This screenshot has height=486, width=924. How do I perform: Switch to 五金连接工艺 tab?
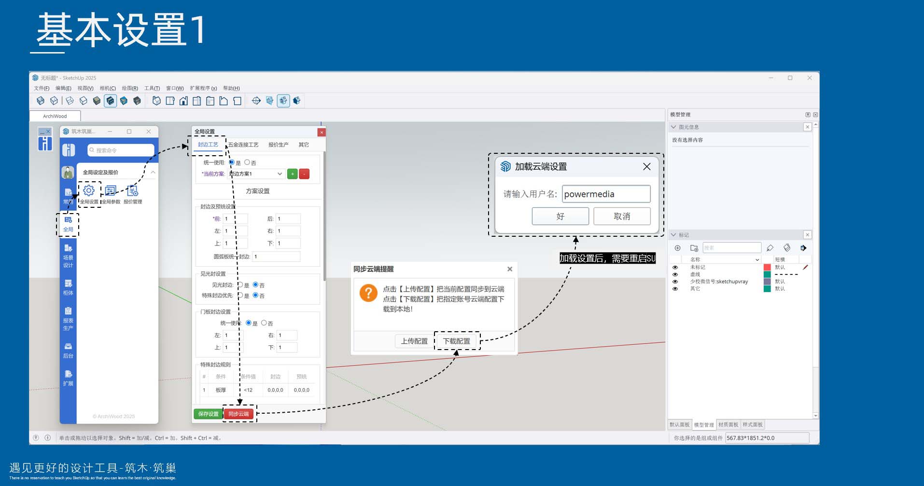pyautogui.click(x=243, y=145)
